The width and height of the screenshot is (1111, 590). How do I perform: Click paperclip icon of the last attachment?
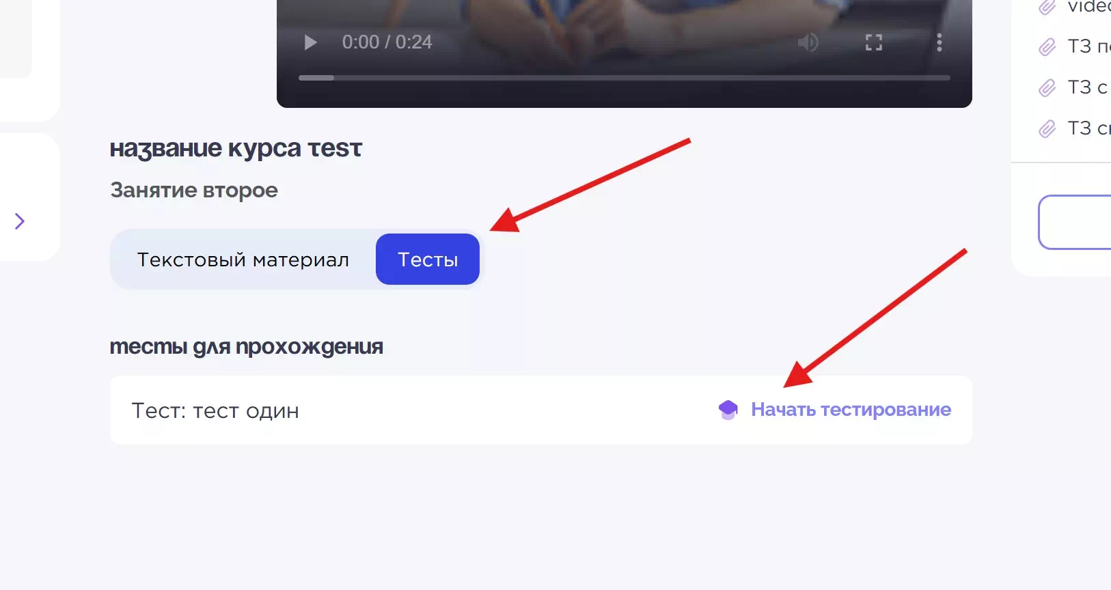click(1047, 128)
